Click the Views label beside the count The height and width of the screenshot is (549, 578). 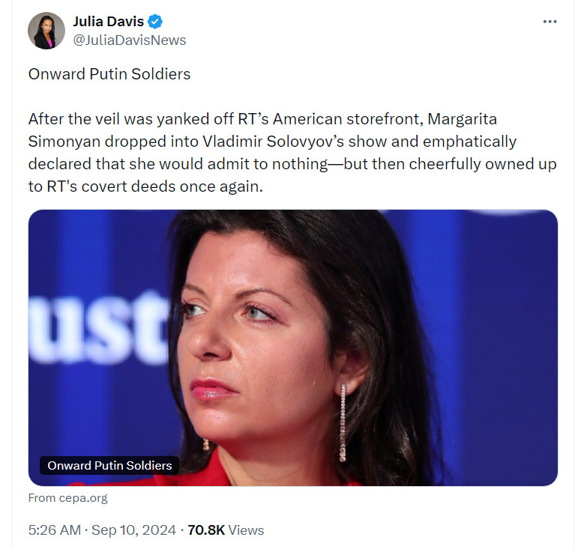[x=246, y=530]
